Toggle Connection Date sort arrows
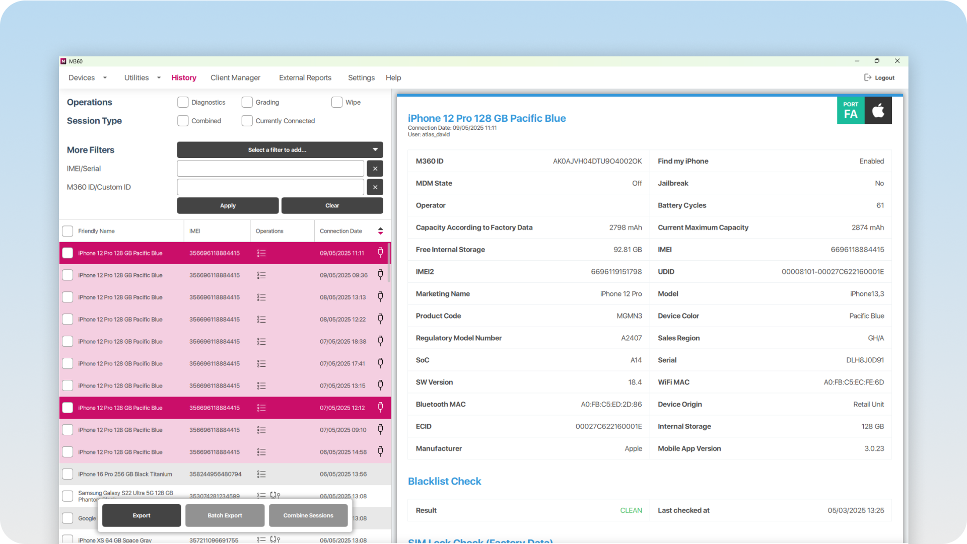Screen dimensions: 967x544 [380, 231]
